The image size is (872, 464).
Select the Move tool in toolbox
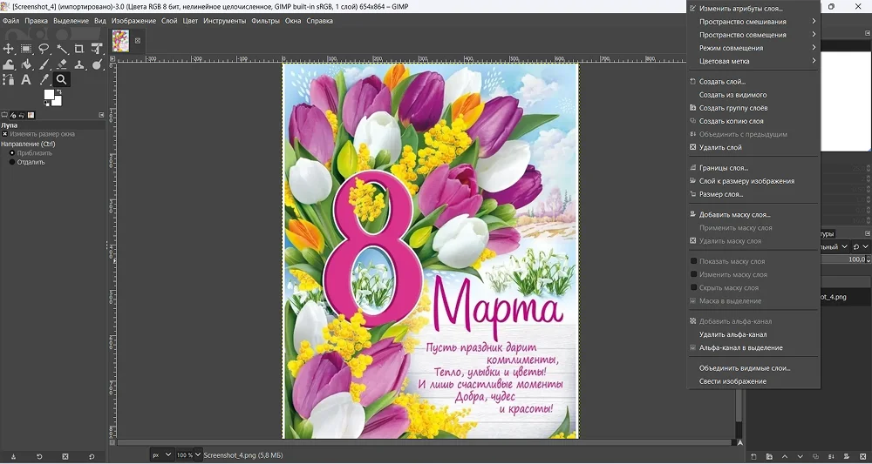(9, 49)
